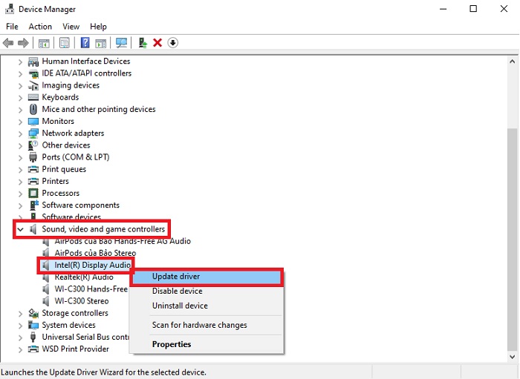Open the View menu
The image size is (520, 379).
tap(71, 27)
